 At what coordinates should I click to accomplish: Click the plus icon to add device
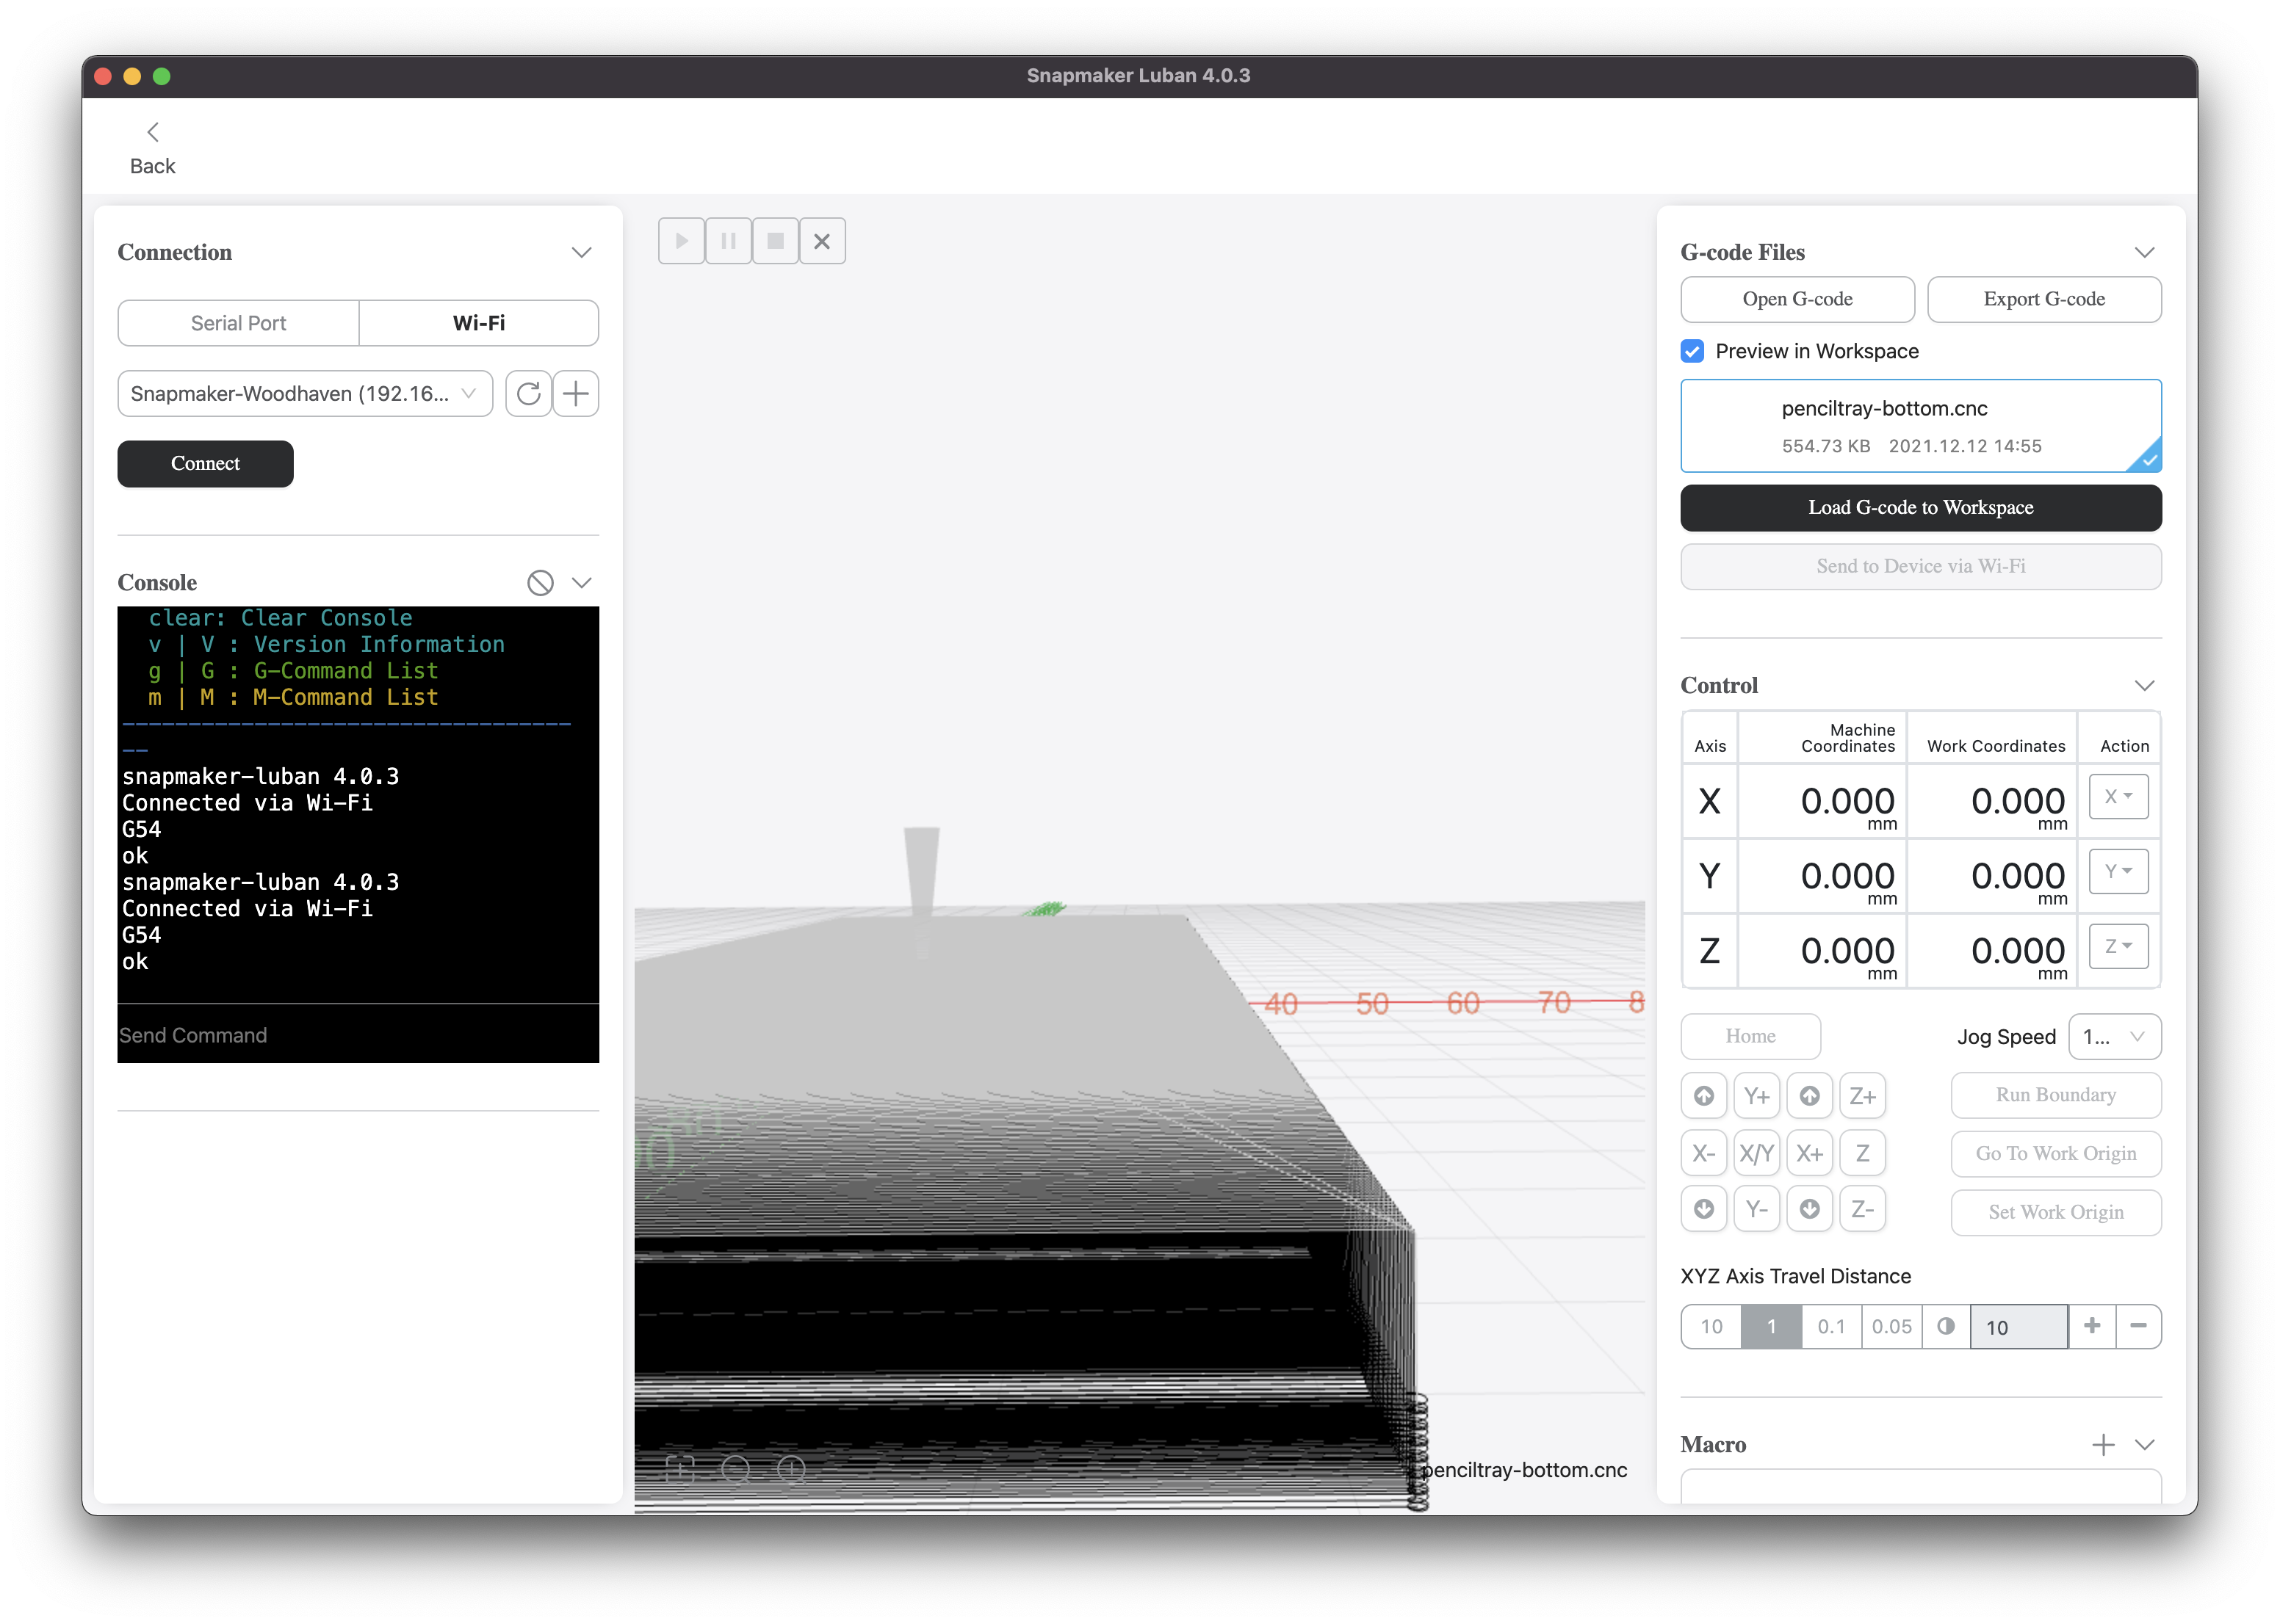click(577, 394)
